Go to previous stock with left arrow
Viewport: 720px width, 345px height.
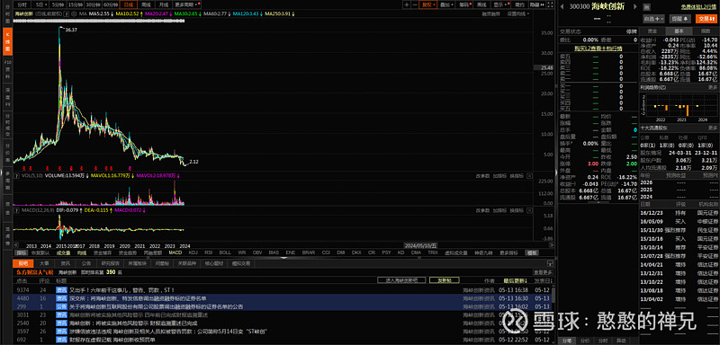[x=562, y=6]
